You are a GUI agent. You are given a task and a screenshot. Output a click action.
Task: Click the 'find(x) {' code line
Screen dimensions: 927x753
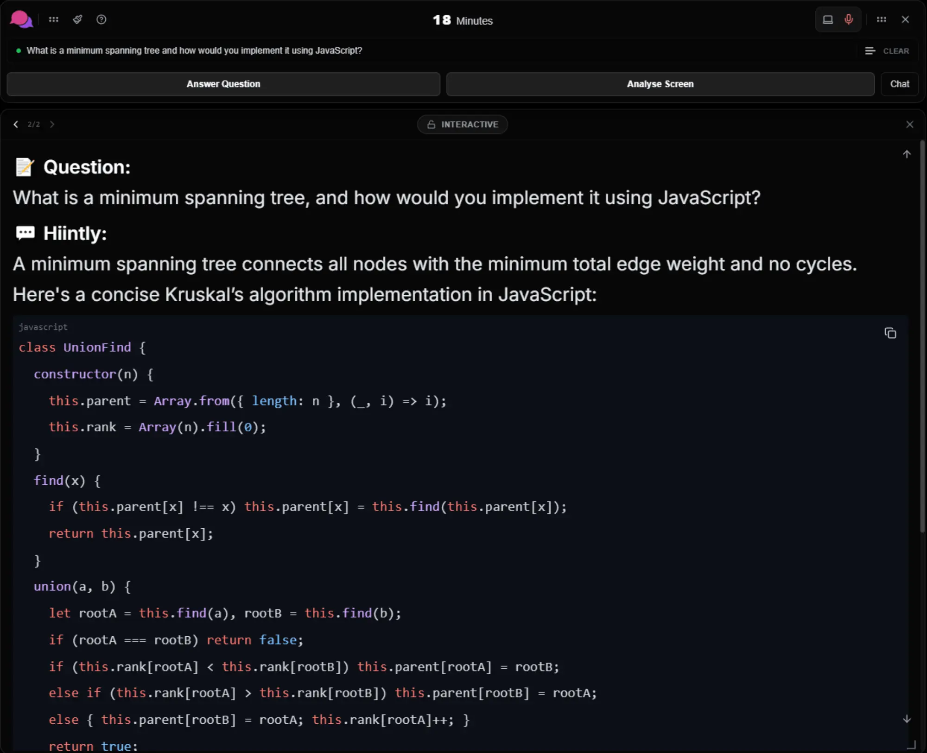coord(67,481)
